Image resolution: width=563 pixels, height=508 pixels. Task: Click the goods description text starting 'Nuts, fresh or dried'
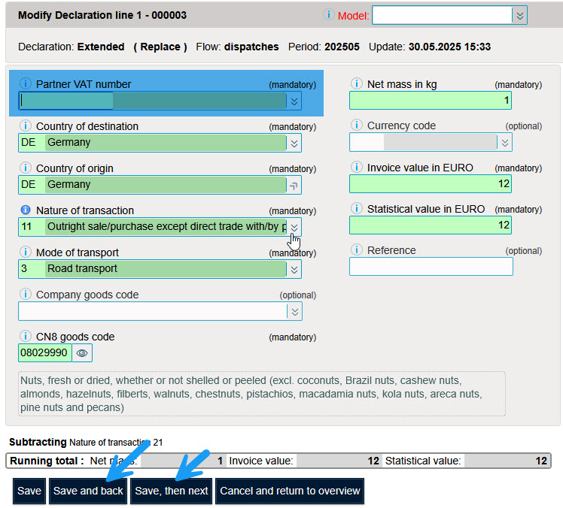point(262,394)
